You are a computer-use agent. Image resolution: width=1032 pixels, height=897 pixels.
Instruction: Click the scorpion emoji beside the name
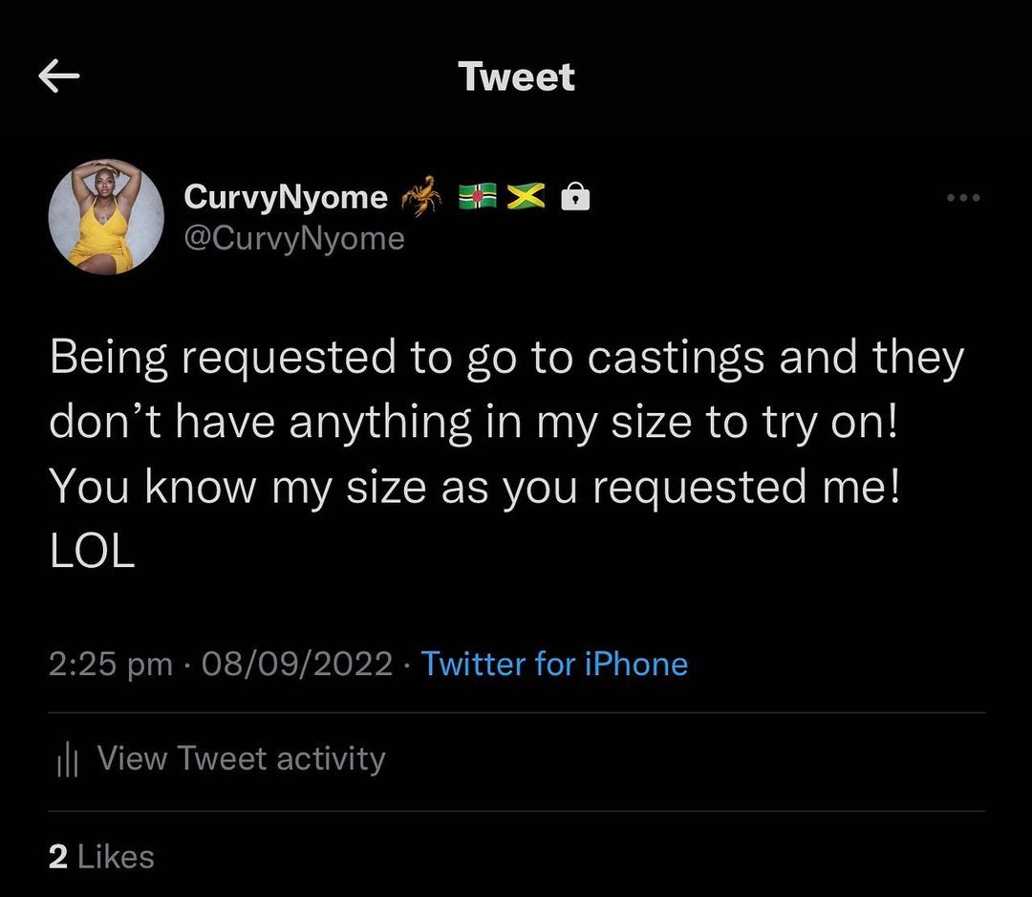click(421, 194)
